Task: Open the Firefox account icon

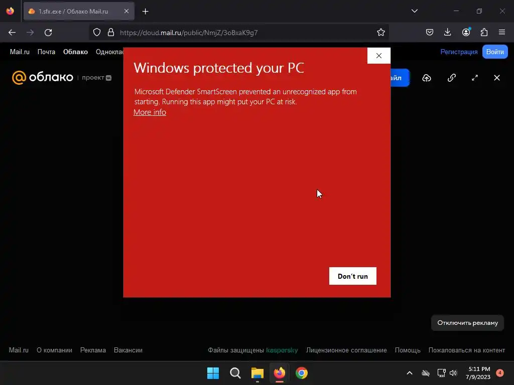Action: tap(466, 33)
